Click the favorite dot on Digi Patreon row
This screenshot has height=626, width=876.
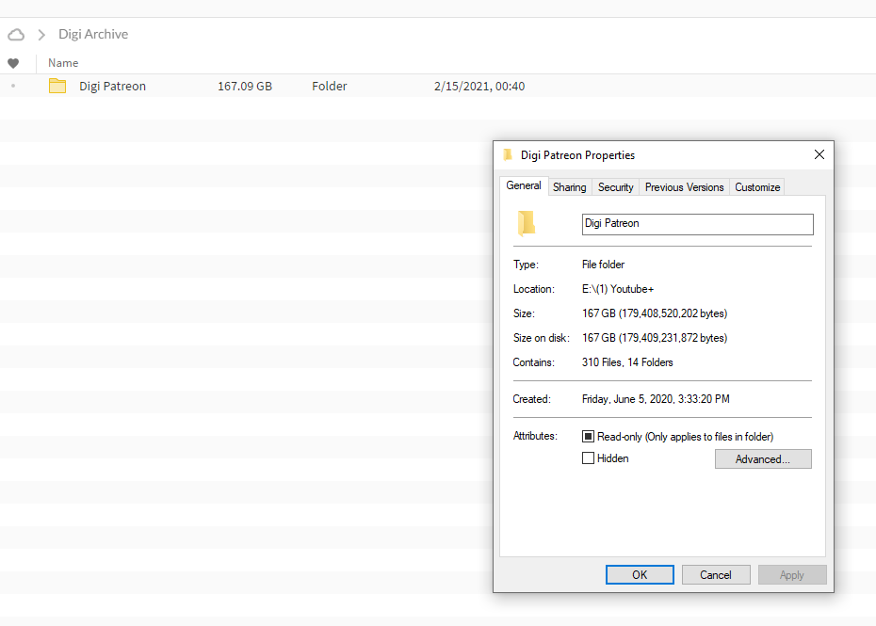coord(13,86)
